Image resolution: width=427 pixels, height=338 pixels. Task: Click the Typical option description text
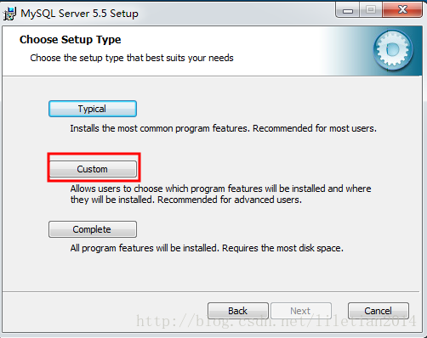(224, 128)
